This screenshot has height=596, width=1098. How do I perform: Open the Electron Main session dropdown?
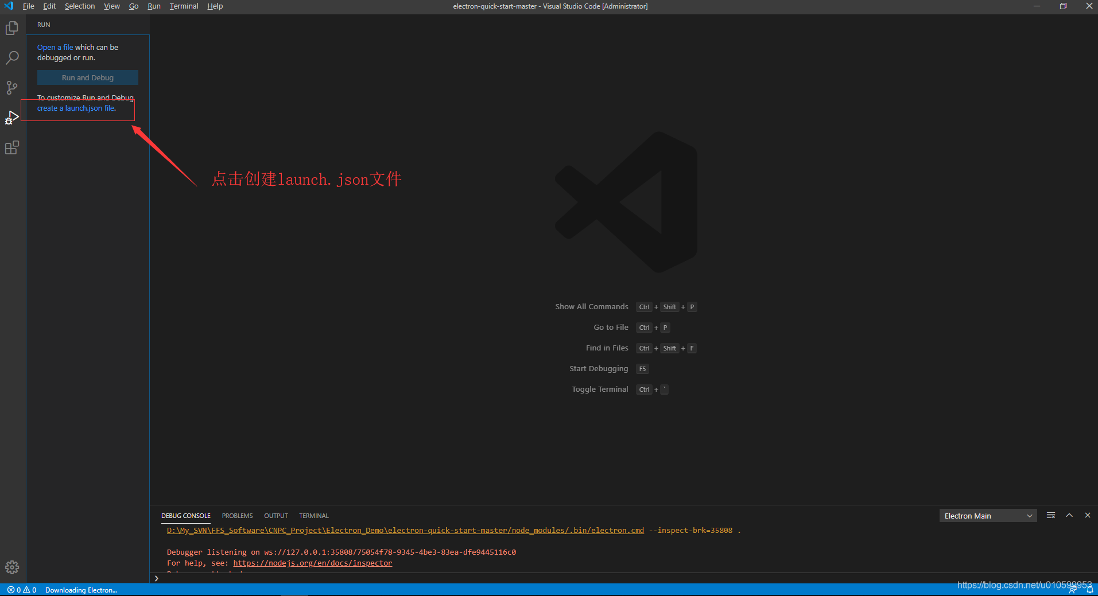[988, 516]
